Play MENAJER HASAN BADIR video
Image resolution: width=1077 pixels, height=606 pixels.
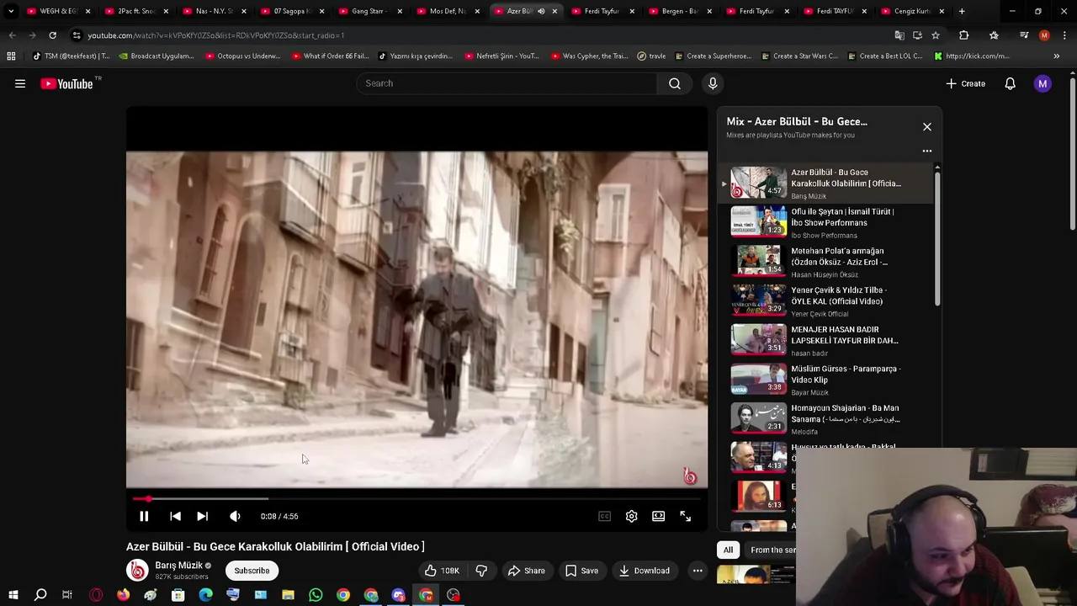pos(826,340)
